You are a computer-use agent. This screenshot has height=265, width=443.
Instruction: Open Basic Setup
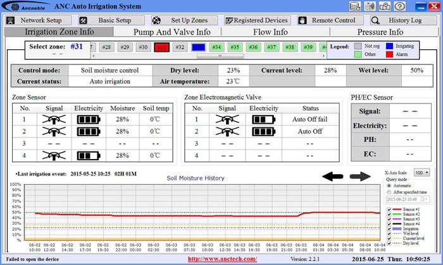(x=111, y=20)
